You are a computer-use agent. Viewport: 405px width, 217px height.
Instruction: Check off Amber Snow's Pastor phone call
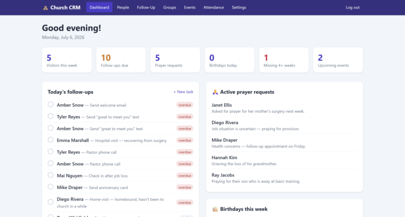[x=51, y=163]
